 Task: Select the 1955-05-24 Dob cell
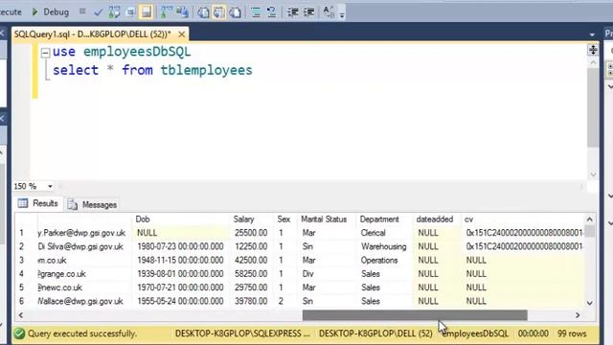(x=181, y=301)
